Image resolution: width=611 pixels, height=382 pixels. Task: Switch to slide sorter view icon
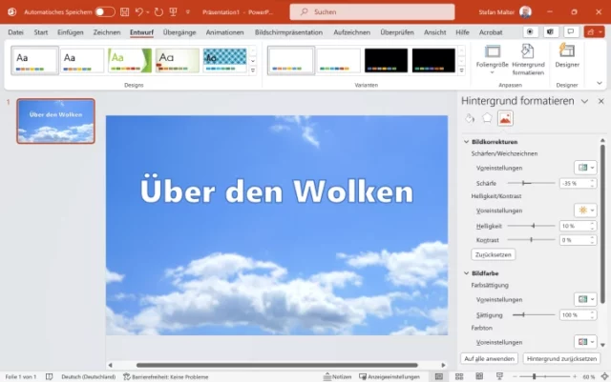click(x=459, y=376)
